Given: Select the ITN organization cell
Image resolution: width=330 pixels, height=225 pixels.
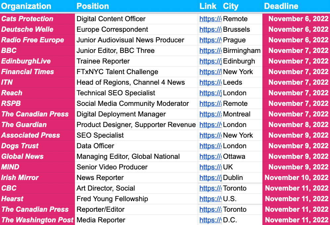Looking at the screenshot, I should [x=37, y=82].
